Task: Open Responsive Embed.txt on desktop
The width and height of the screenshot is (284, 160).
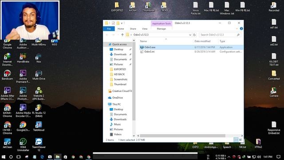Action: click(274, 128)
